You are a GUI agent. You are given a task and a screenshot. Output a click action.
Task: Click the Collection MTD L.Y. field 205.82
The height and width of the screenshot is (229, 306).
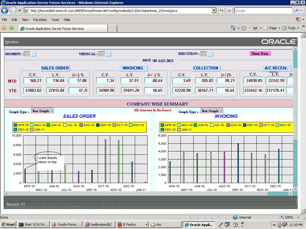tap(205, 81)
